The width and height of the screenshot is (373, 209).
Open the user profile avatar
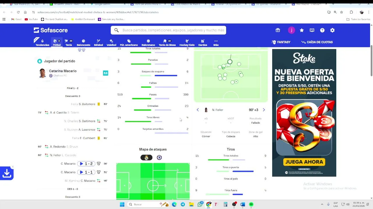(291, 30)
